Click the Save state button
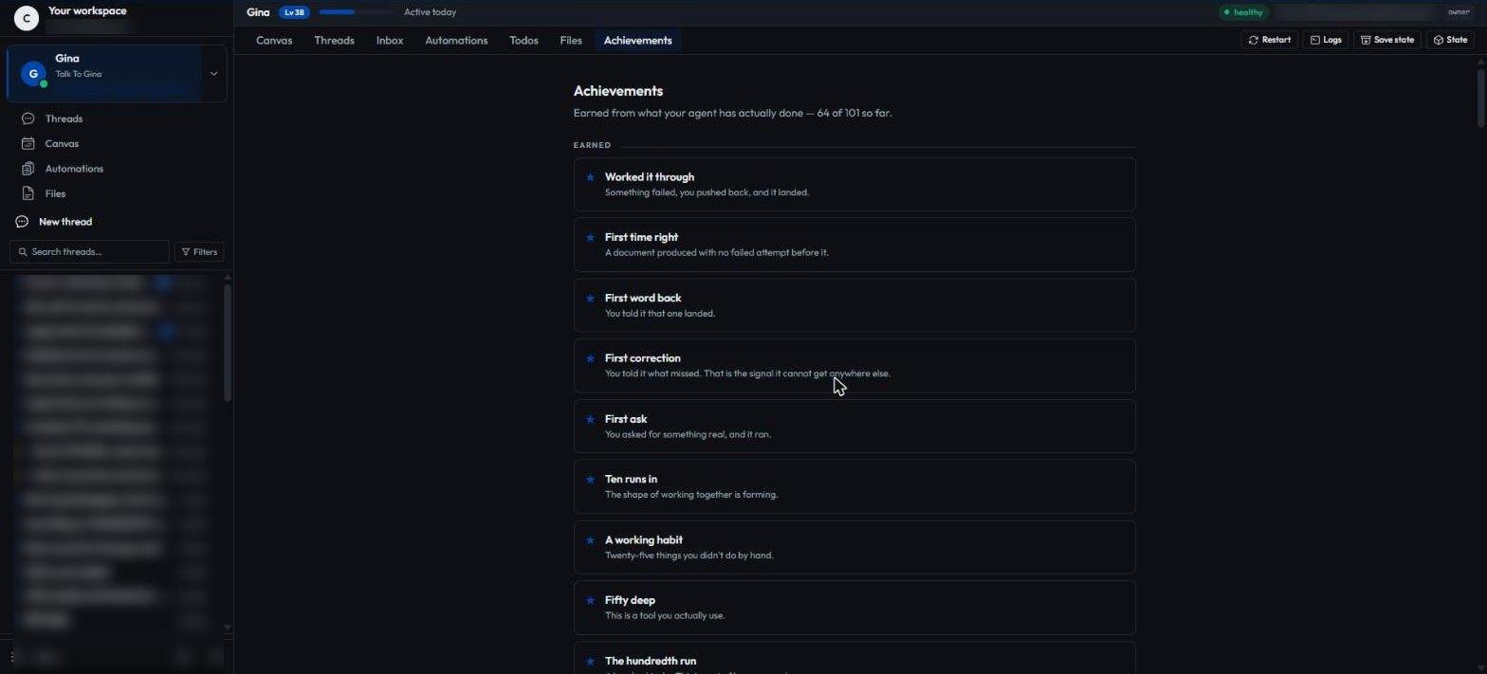 [1386, 40]
